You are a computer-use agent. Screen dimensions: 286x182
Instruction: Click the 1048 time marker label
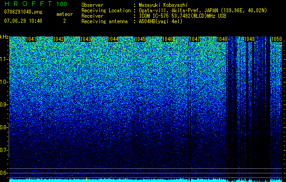(222, 39)
